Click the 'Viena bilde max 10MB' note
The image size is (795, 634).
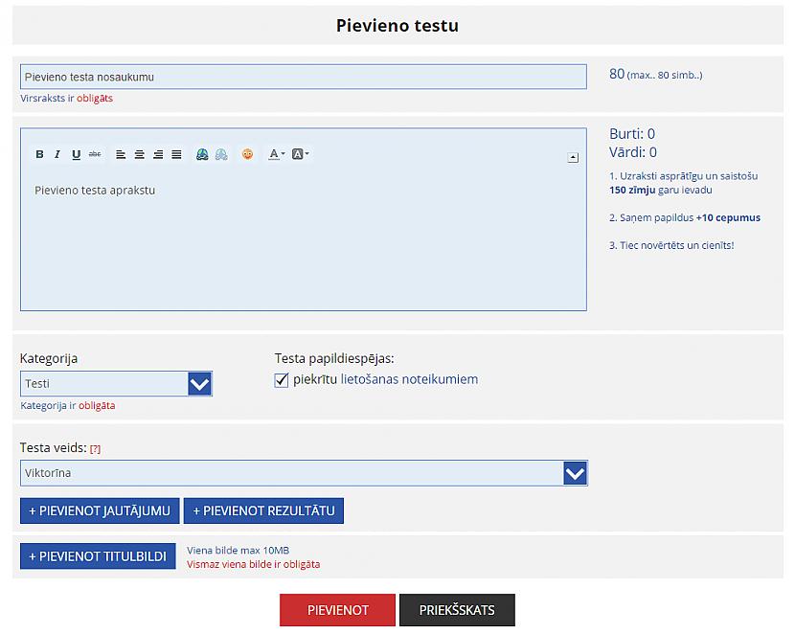[238, 551]
